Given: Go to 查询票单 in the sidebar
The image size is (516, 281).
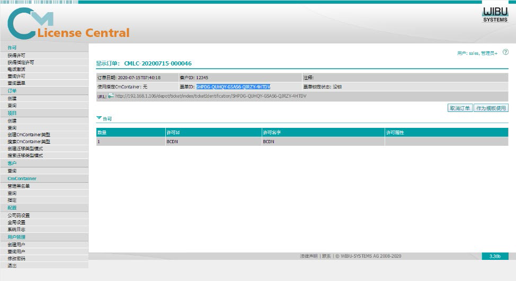Looking at the screenshot, I should [16, 83].
